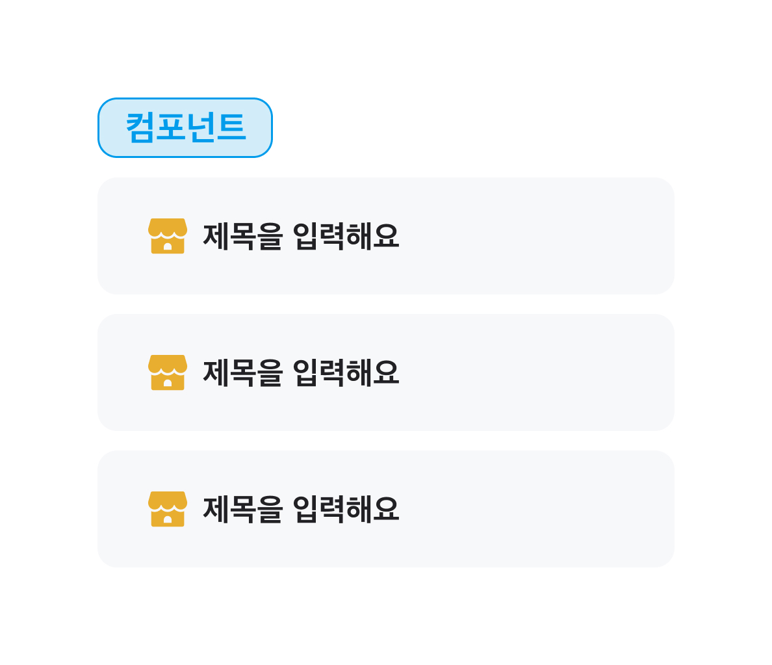772x665 pixels.
Task: Select the topmost gray component card
Action: pos(386,236)
